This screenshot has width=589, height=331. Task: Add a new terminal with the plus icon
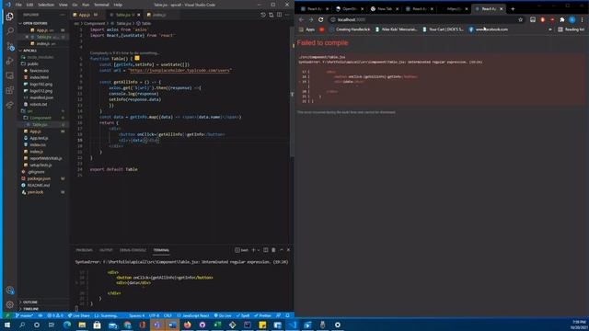(253, 250)
